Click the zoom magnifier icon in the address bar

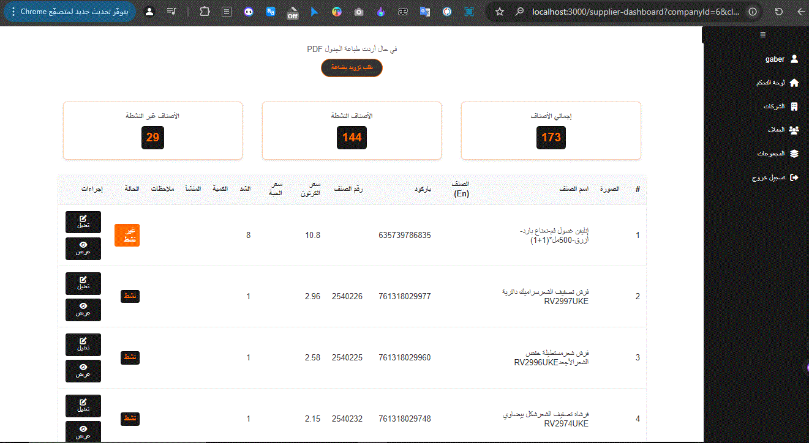coord(519,12)
